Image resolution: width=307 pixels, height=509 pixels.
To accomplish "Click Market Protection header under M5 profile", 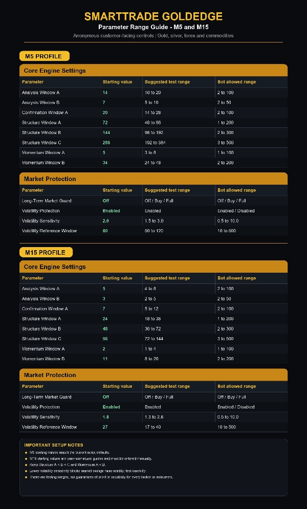I will pos(153,179).
